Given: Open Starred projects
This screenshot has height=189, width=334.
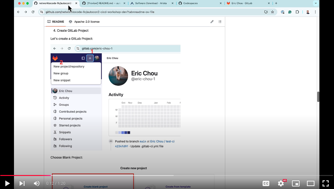Looking at the screenshot, I should point(70,125).
